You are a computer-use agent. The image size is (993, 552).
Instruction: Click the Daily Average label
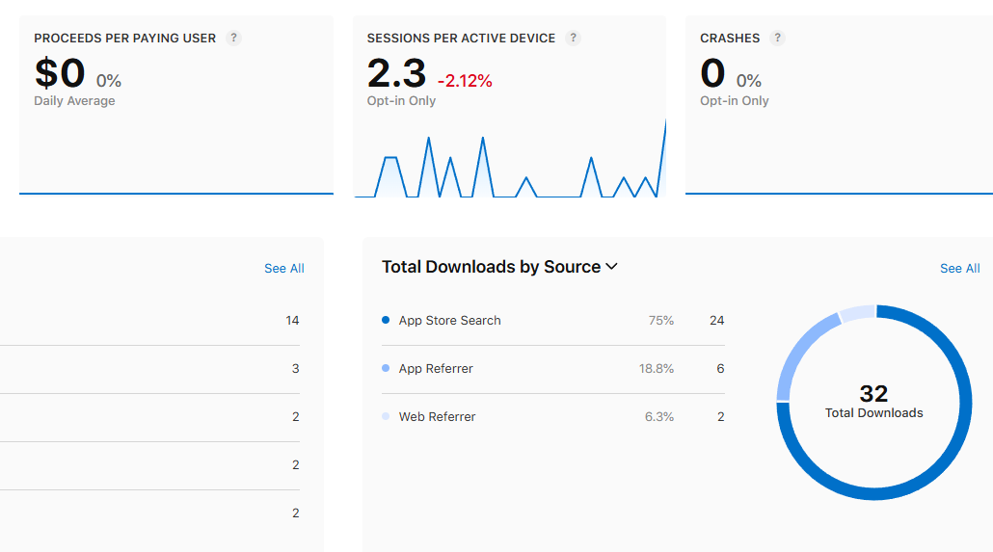(75, 100)
